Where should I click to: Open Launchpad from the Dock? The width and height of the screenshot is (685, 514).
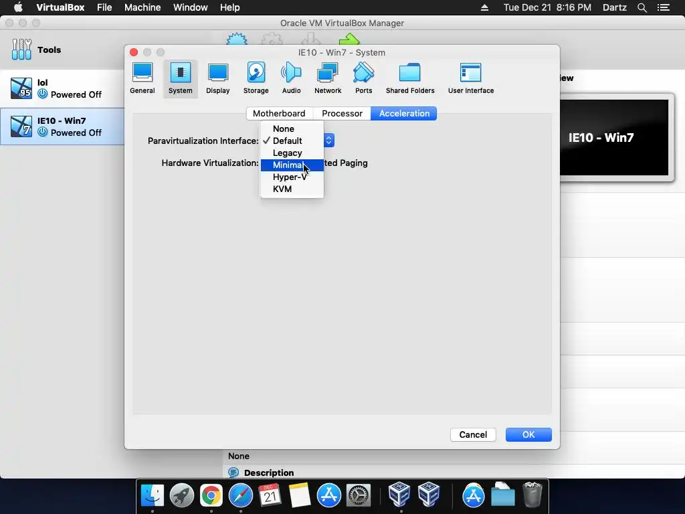pyautogui.click(x=182, y=496)
